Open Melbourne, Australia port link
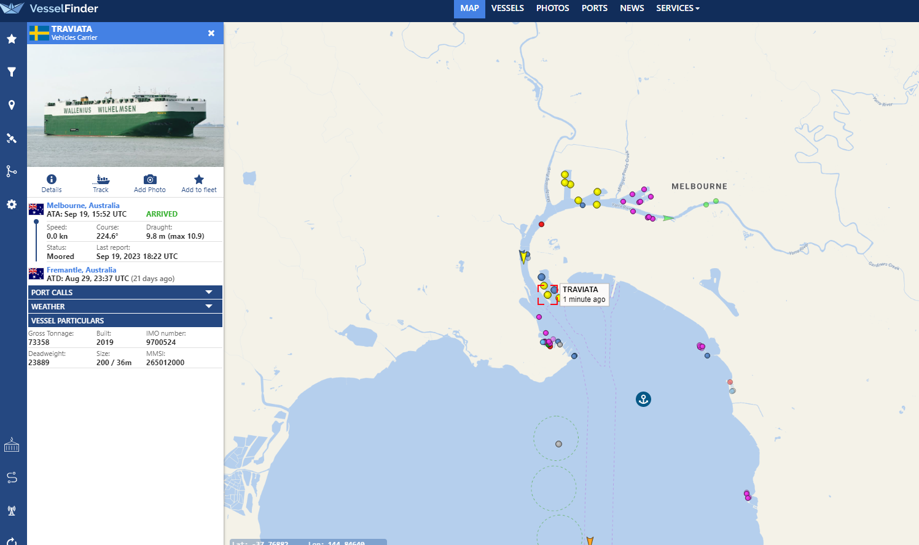Image resolution: width=919 pixels, height=545 pixels. click(83, 206)
